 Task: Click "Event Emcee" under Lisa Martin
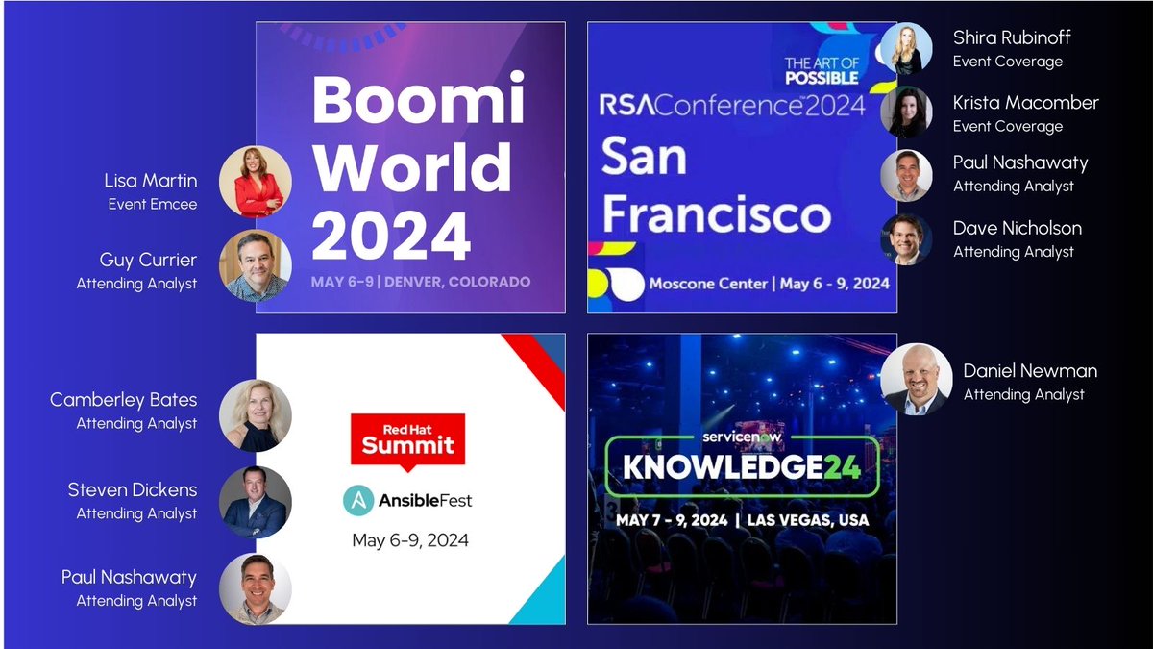153,204
